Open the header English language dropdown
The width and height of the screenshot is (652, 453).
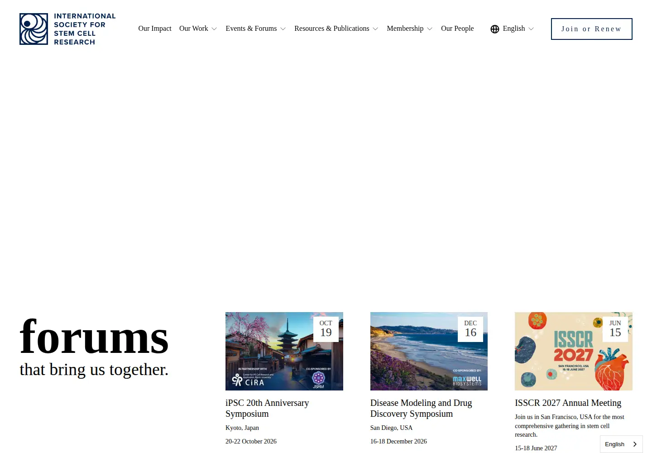pyautogui.click(x=514, y=29)
